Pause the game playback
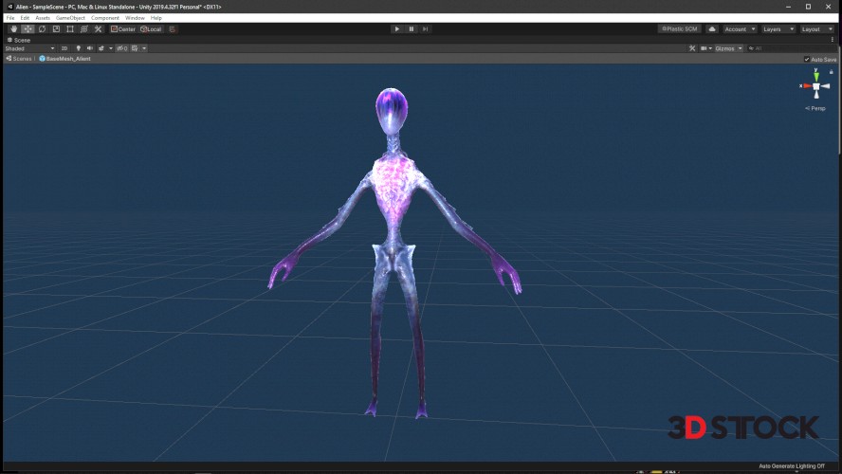This screenshot has height=474, width=842. tap(412, 29)
